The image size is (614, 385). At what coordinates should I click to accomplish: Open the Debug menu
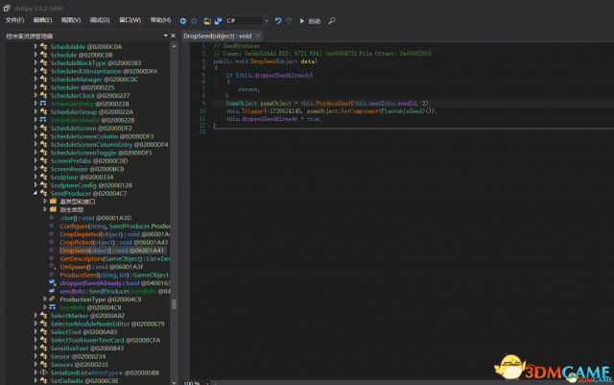tap(100, 20)
